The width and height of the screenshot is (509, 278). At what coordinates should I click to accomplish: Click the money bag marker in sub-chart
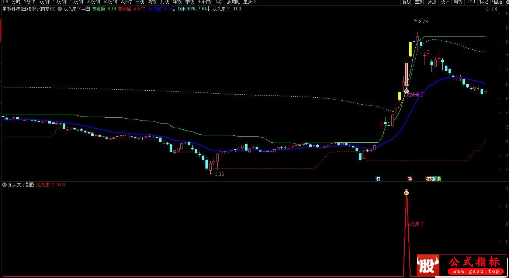pyautogui.click(x=406, y=192)
